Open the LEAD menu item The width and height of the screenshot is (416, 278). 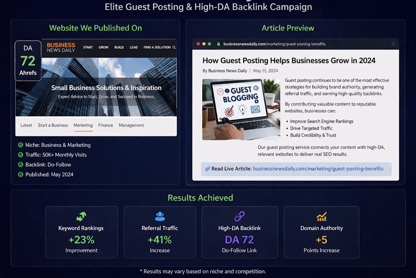133,47
